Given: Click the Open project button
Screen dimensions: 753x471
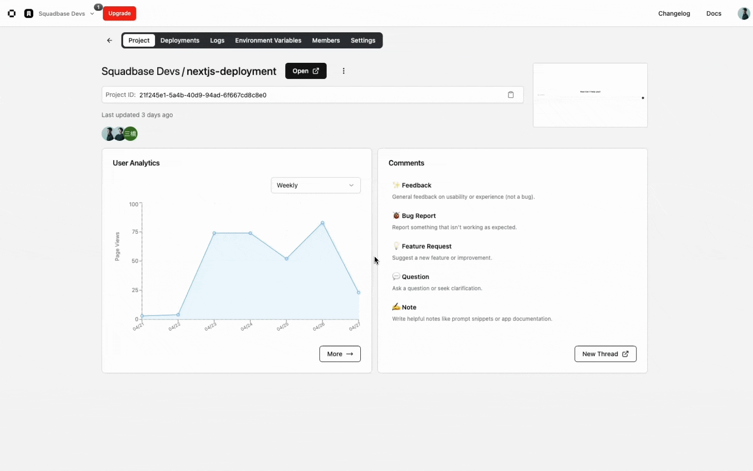Looking at the screenshot, I should pyautogui.click(x=306, y=71).
